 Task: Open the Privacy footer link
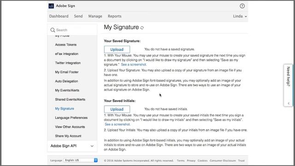[191, 160]
